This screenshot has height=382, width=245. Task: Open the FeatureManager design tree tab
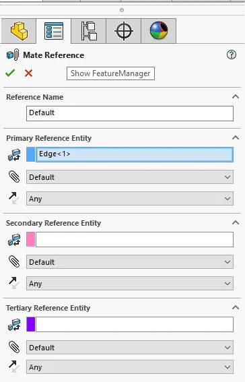tap(19, 31)
